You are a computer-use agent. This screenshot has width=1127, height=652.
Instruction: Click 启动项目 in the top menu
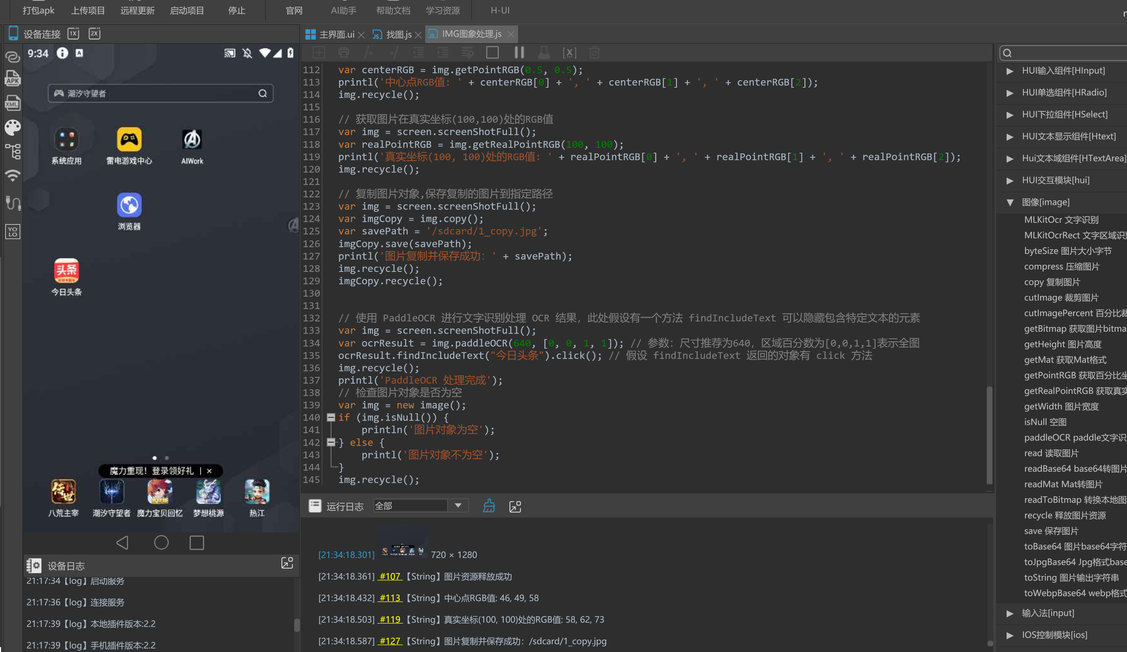tap(187, 10)
